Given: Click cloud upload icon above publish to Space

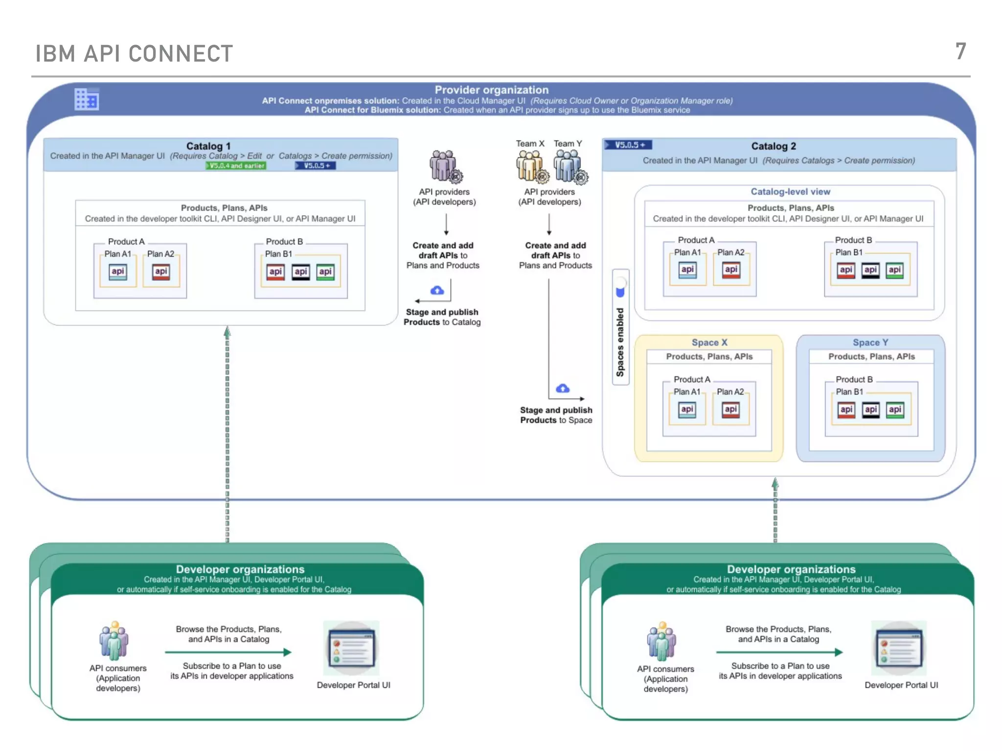Looking at the screenshot, I should tap(563, 388).
